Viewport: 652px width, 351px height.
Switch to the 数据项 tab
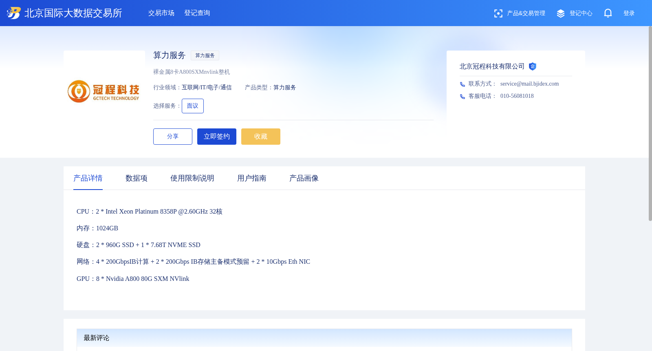coord(137,178)
